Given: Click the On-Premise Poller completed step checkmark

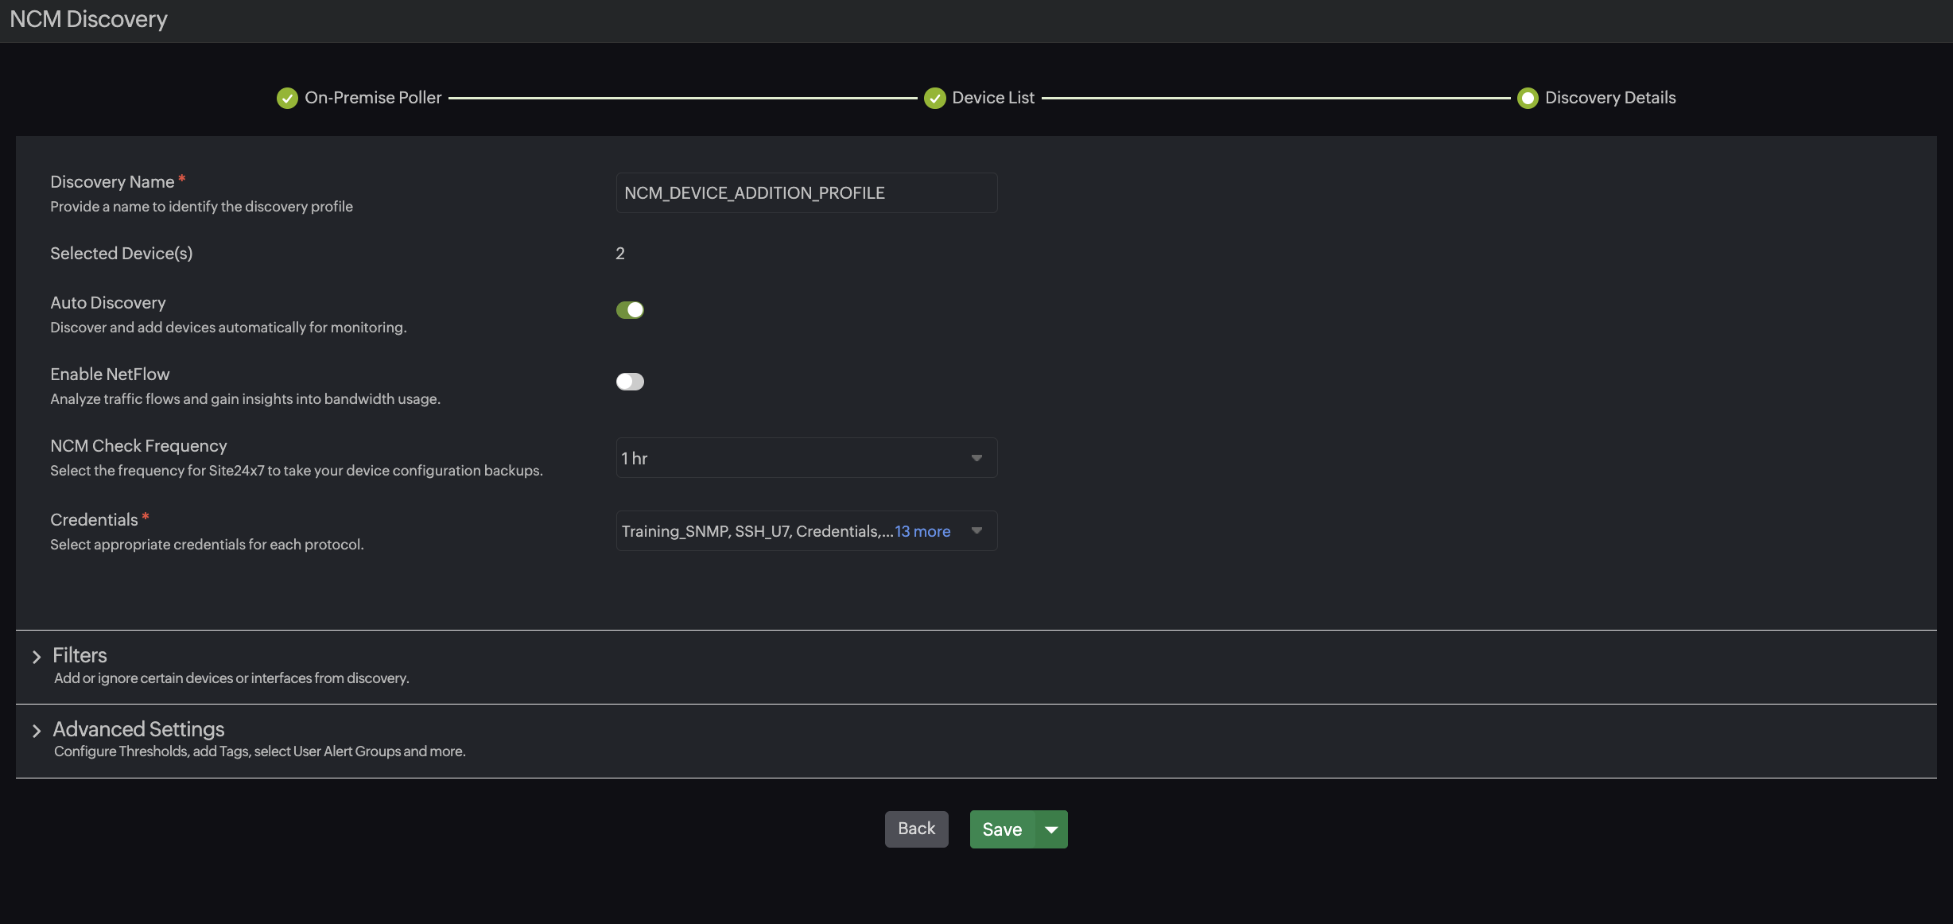Looking at the screenshot, I should 287,98.
